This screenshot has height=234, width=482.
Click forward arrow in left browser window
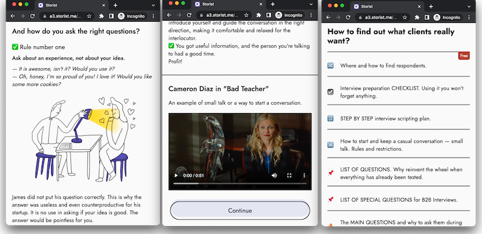(22, 16)
